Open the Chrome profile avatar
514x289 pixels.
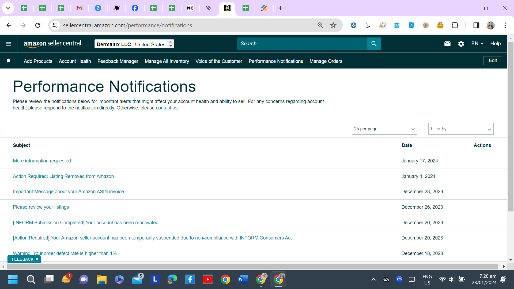[x=491, y=25]
